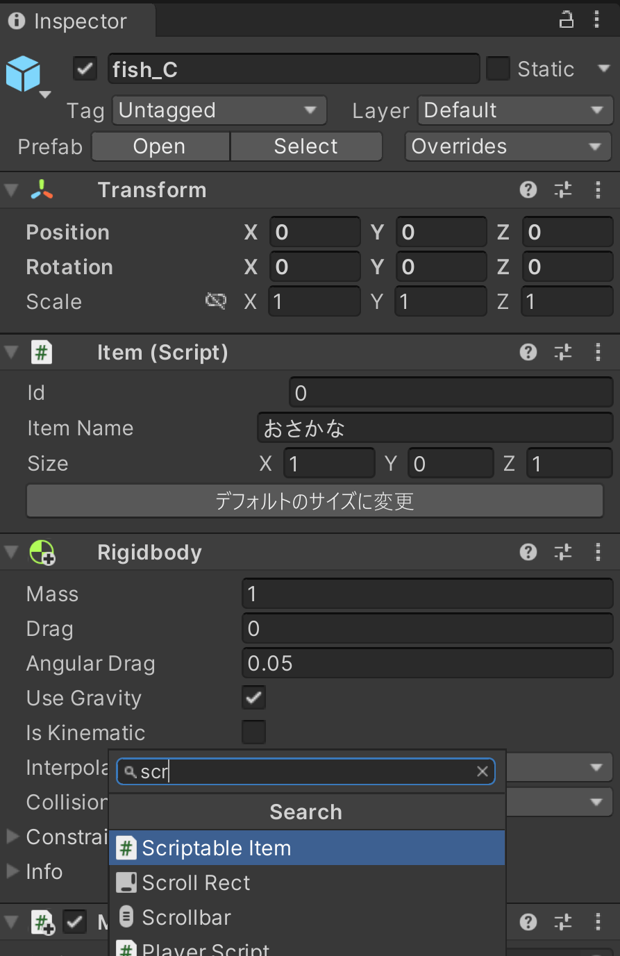Click the fish_C prefab cube icon
620x956 pixels.
tap(24, 74)
